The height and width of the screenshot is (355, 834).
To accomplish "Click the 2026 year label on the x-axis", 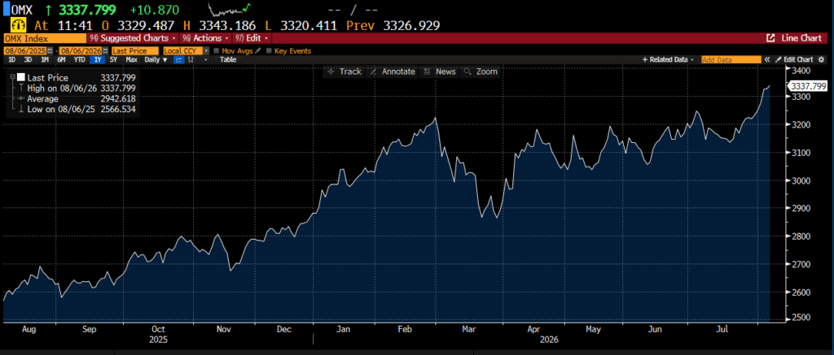I will coord(549,339).
